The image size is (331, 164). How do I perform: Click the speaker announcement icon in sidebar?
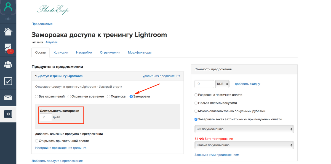pyautogui.click(x=8, y=19)
